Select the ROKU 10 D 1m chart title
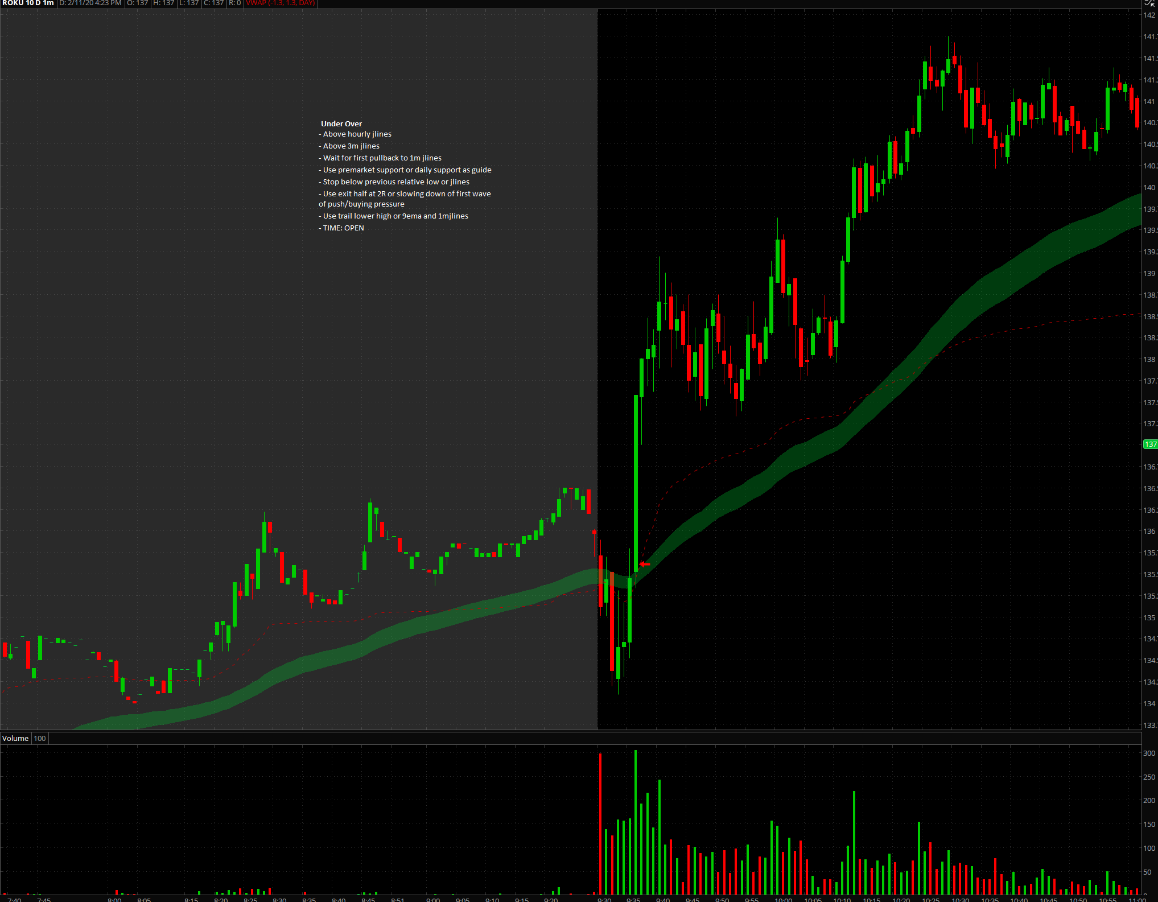The height and width of the screenshot is (902, 1158). coord(28,3)
